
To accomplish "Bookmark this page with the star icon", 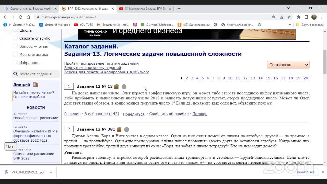I will coord(289,17).
